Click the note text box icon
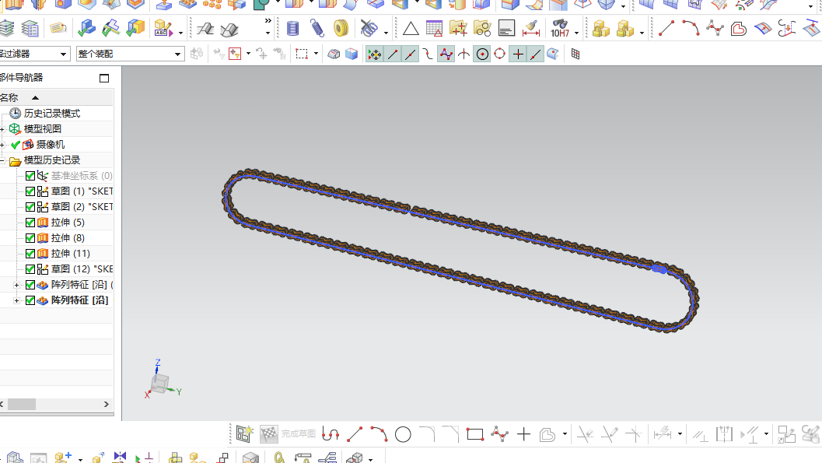The height and width of the screenshot is (463, 822). coord(506,28)
